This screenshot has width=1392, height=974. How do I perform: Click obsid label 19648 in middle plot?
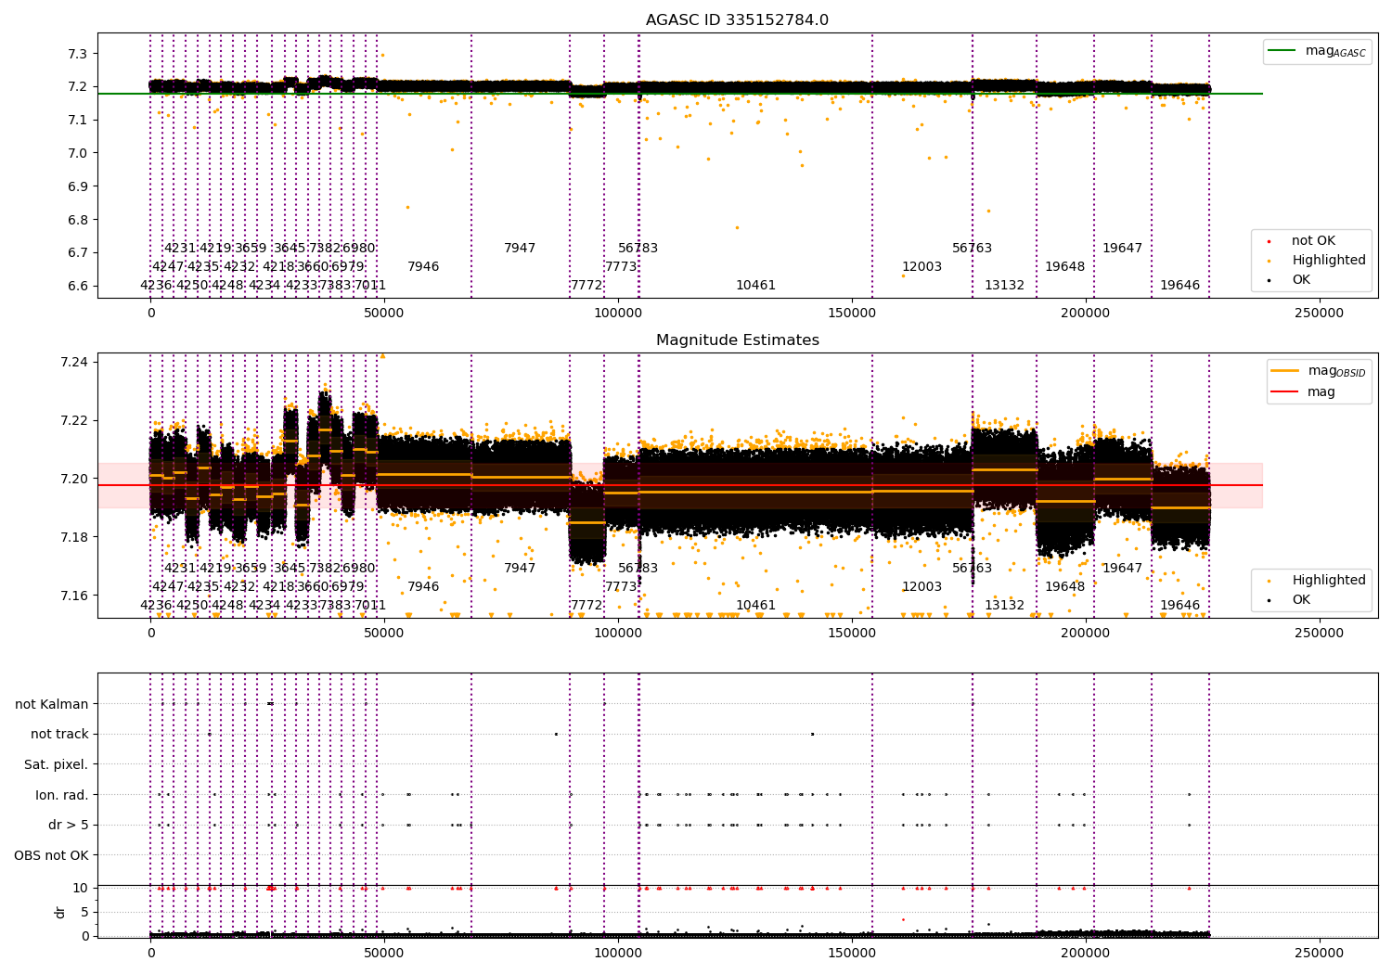(x=1064, y=587)
